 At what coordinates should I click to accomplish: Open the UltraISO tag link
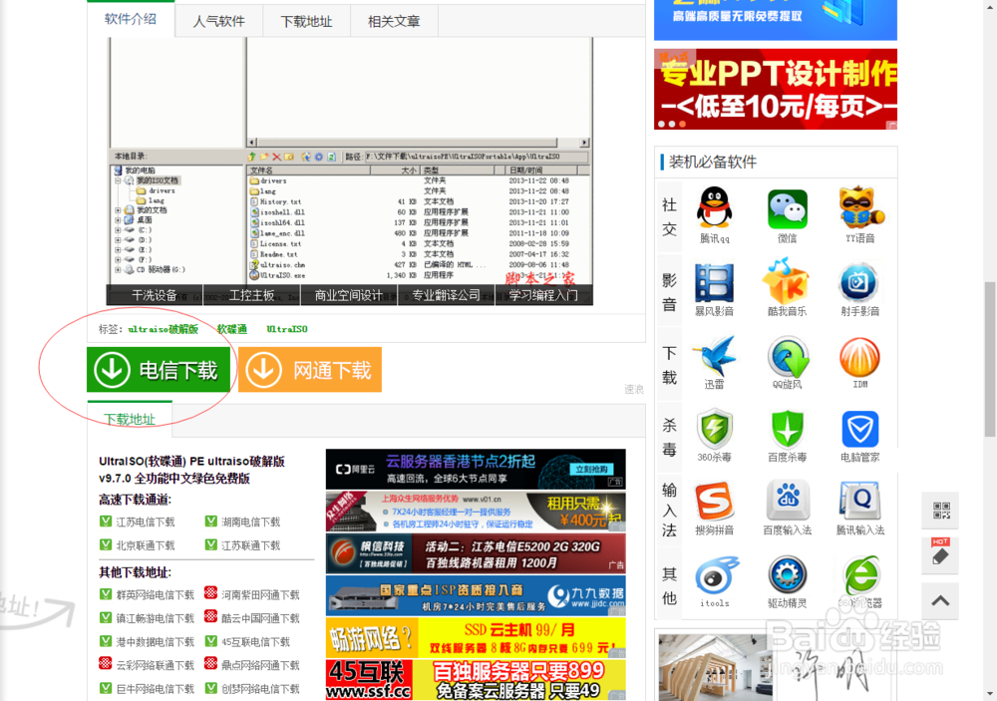point(287,329)
